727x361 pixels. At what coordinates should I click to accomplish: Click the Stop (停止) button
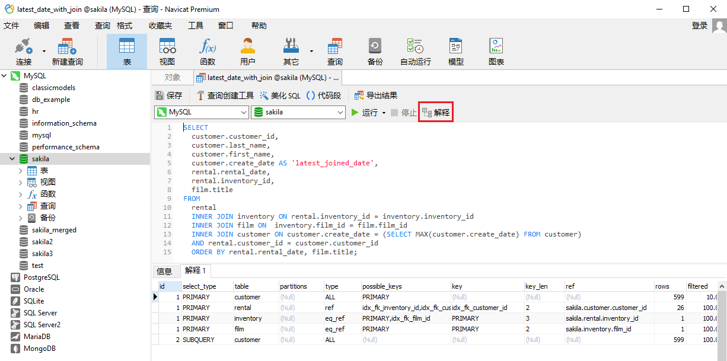coord(403,112)
